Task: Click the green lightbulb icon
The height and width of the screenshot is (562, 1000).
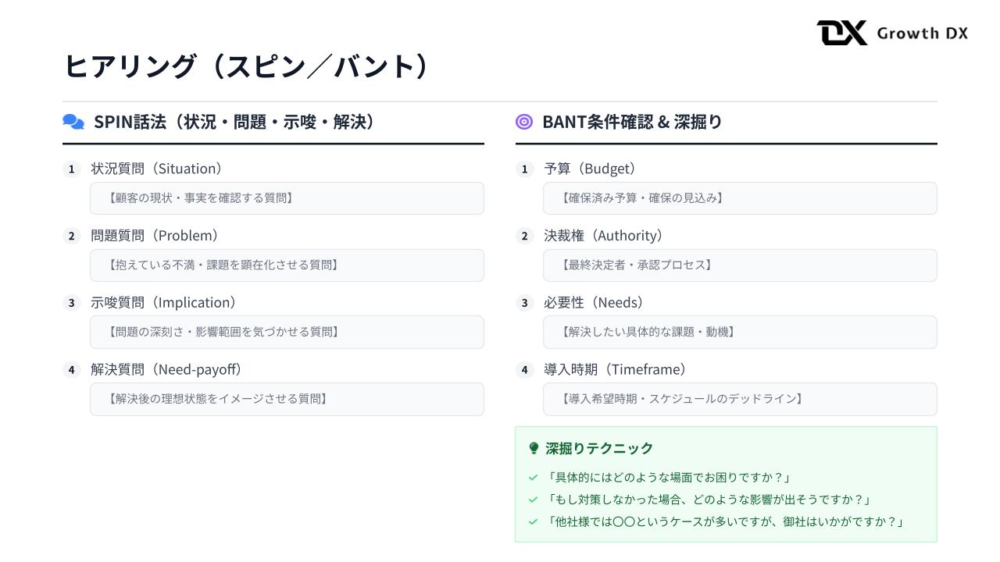Action: pos(534,448)
